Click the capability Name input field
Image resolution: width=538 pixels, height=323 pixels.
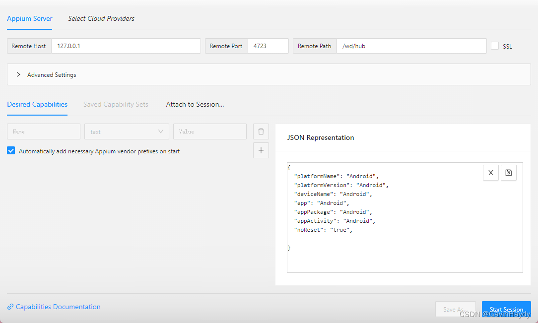[x=44, y=131]
